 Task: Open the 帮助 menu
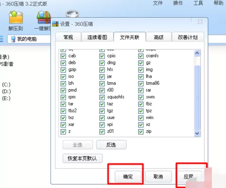(218, 3)
